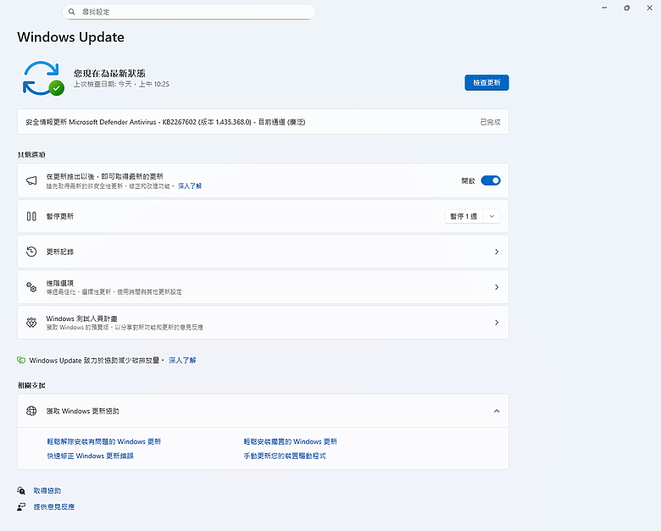
Task: Close the Settings window
Action: click(x=650, y=8)
